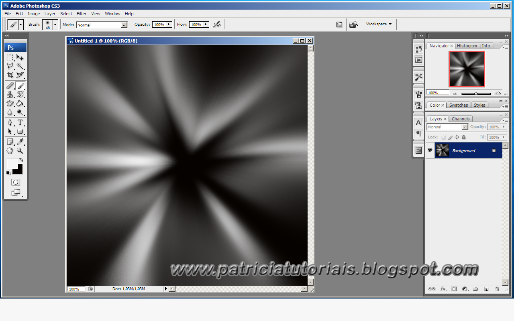The width and height of the screenshot is (514, 321).
Task: Open the Character panel icon in dock
Action: [x=418, y=122]
